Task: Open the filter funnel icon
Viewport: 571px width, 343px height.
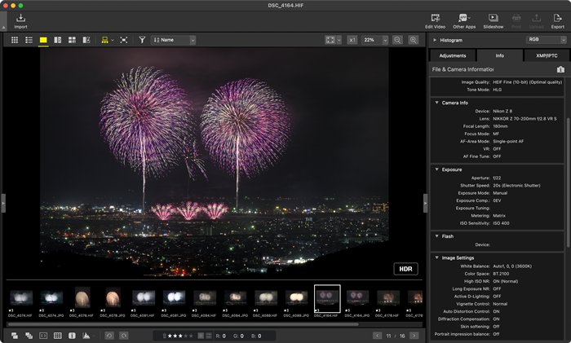Action: coord(142,39)
